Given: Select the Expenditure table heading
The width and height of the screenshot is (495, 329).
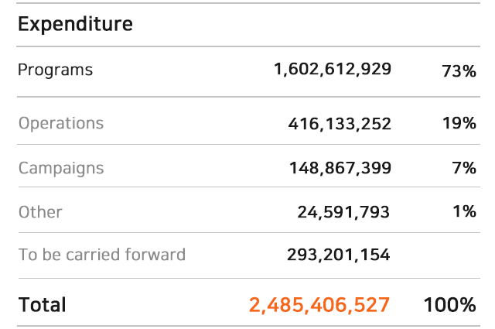Looking at the screenshot, I should tap(75, 24).
